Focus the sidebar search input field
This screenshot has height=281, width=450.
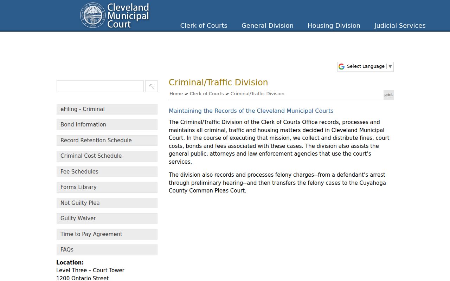pyautogui.click(x=100, y=86)
